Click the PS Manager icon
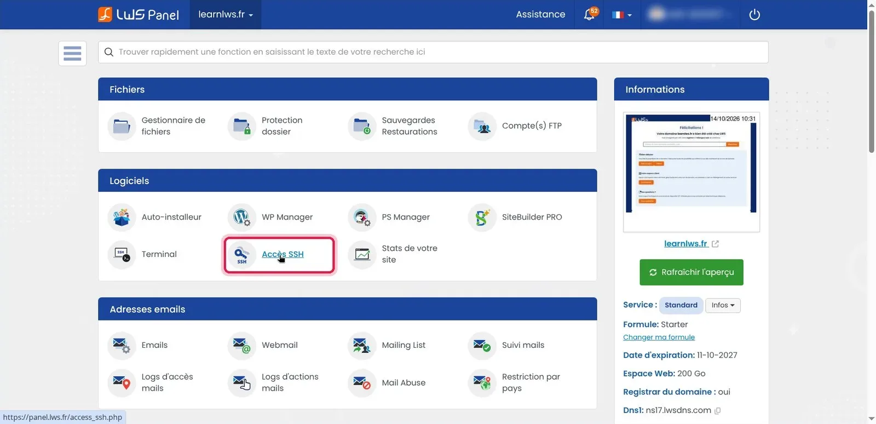The width and height of the screenshot is (876, 424). [x=362, y=217]
